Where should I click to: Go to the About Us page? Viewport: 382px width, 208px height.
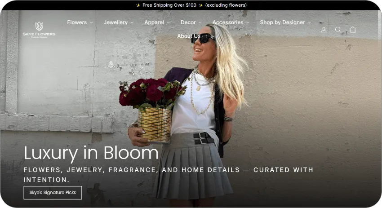(189, 36)
